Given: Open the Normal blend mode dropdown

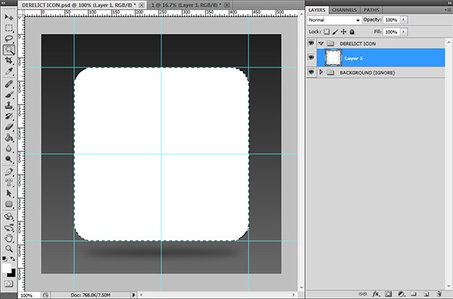Looking at the screenshot, I should coord(334,20).
